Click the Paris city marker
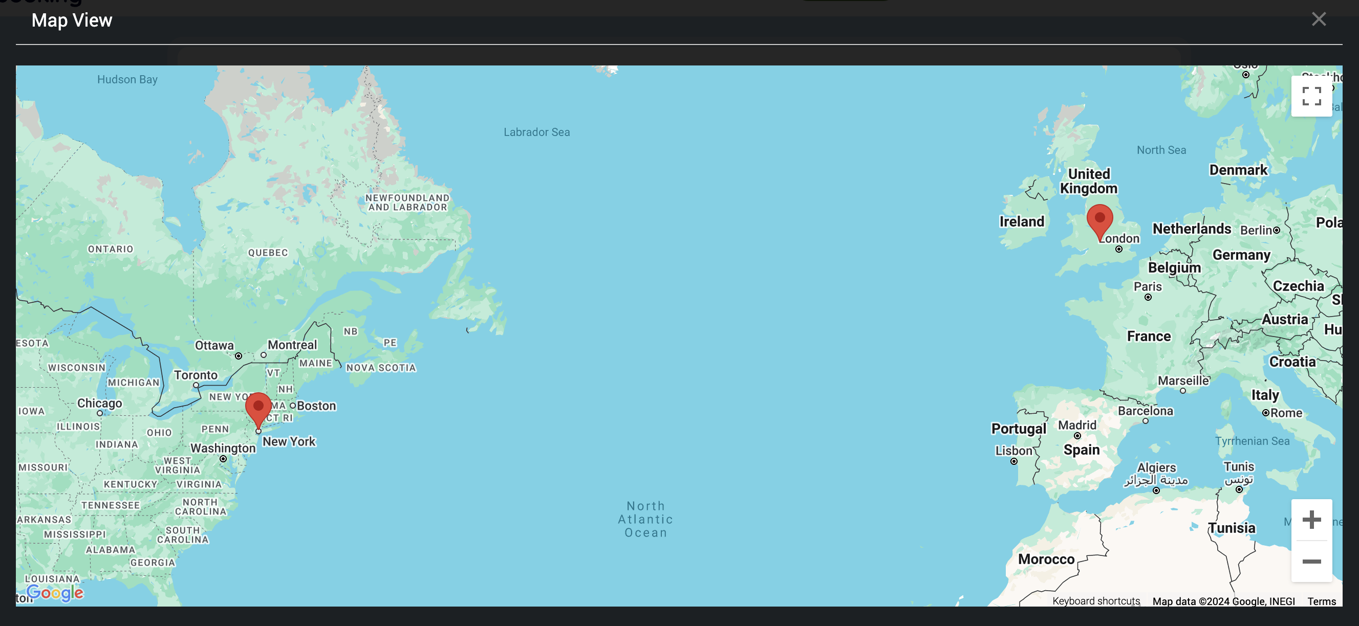The width and height of the screenshot is (1359, 626). pyautogui.click(x=1148, y=297)
